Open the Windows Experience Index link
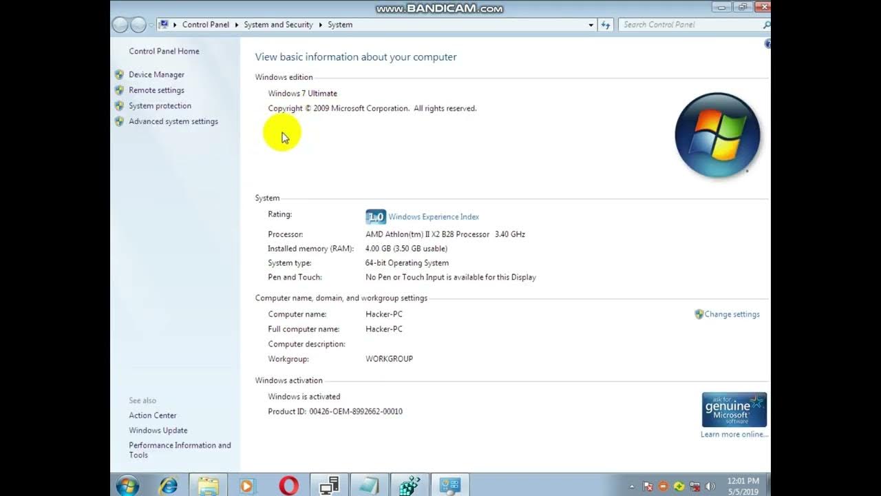 (x=434, y=217)
